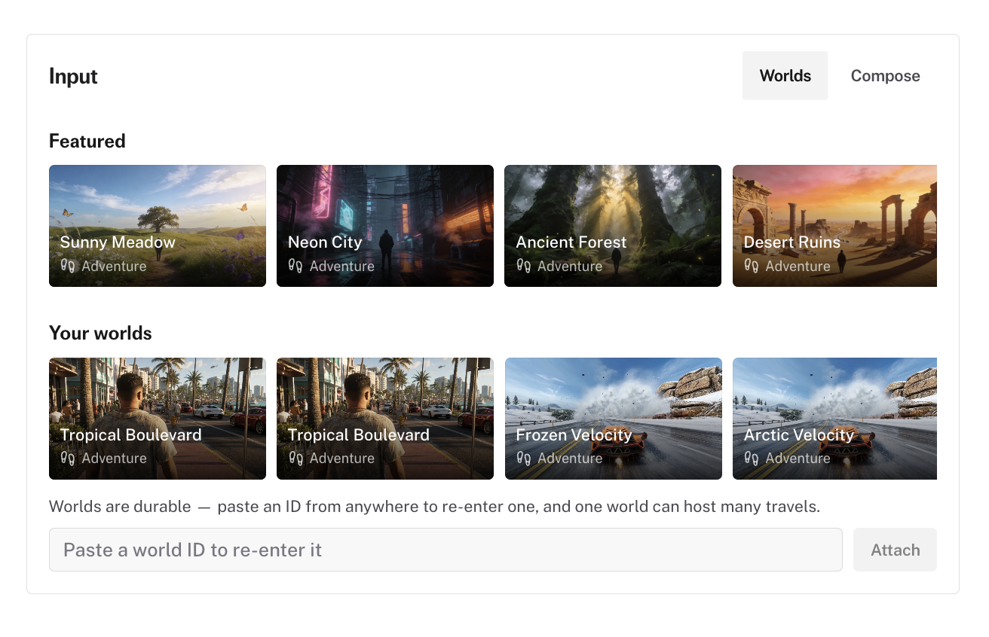This screenshot has width=989, height=637.
Task: Switch to the Compose tab
Action: pos(885,76)
